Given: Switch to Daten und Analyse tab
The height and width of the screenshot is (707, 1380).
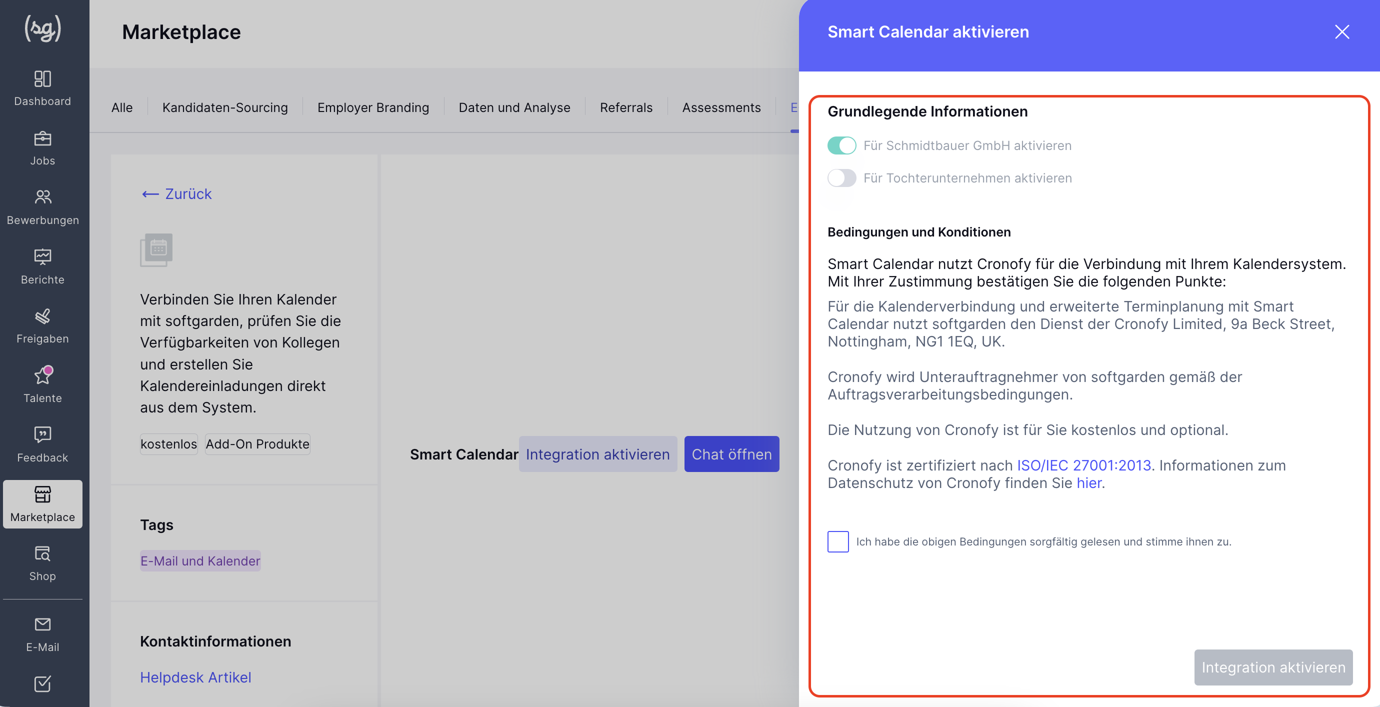Looking at the screenshot, I should click(x=514, y=107).
